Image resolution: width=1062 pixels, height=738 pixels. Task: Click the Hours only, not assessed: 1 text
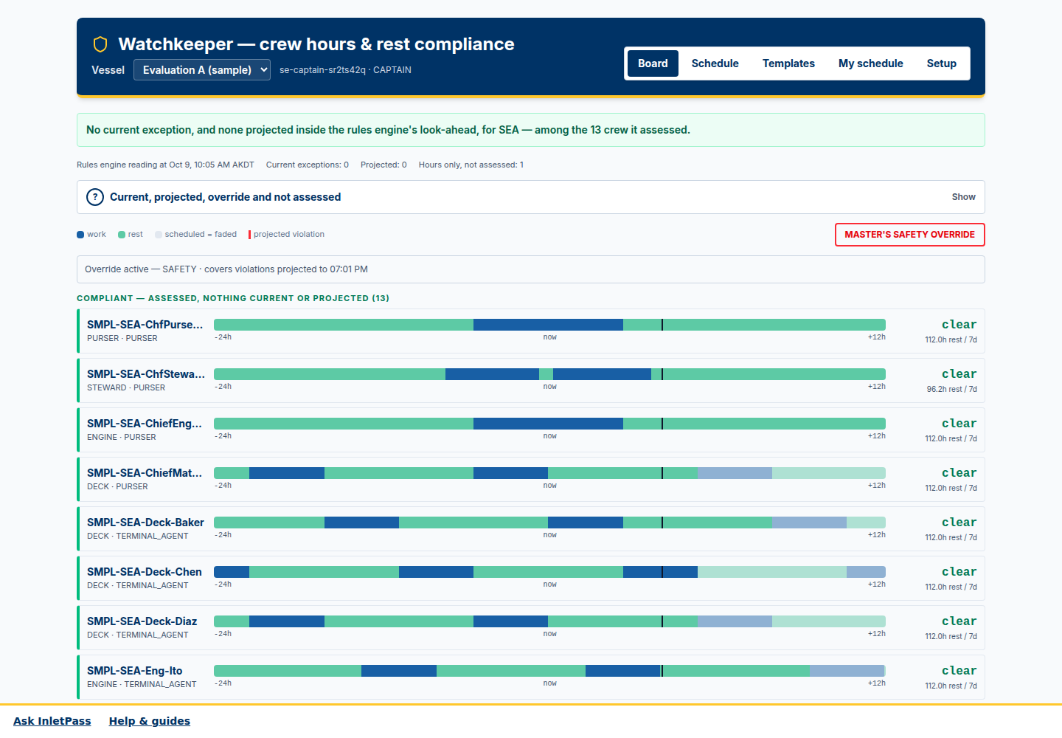[x=471, y=165]
